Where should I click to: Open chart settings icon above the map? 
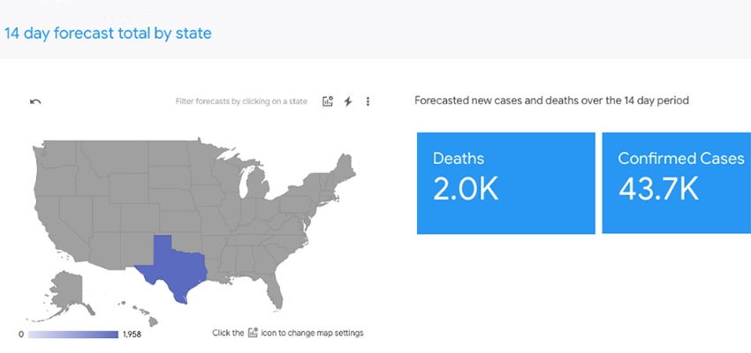[x=328, y=101]
